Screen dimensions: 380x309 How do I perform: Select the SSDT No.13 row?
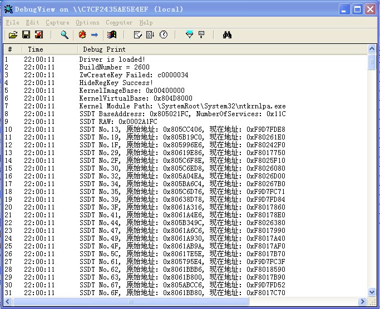[x=185, y=129]
